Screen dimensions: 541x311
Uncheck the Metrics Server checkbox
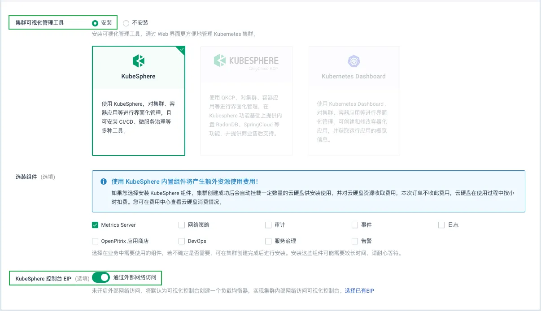[x=95, y=225]
